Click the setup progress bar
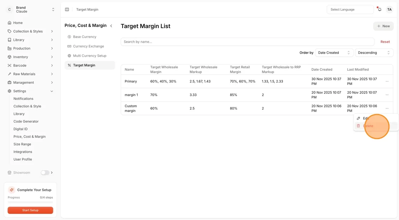This screenshot has width=399, height=220. tap(30, 202)
